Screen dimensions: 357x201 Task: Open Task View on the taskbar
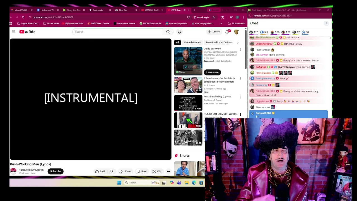click(x=164, y=183)
